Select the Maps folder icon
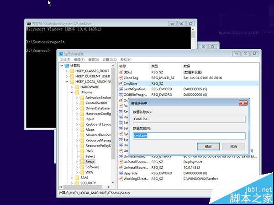The image size is (274, 205). [82, 130]
